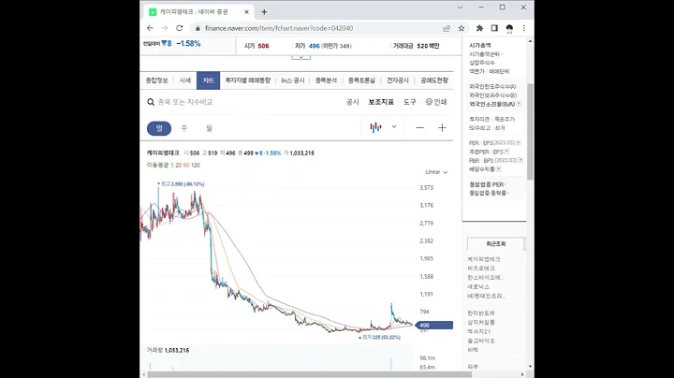Open a new browser tab with plus
The image size is (674, 378).
264,12
